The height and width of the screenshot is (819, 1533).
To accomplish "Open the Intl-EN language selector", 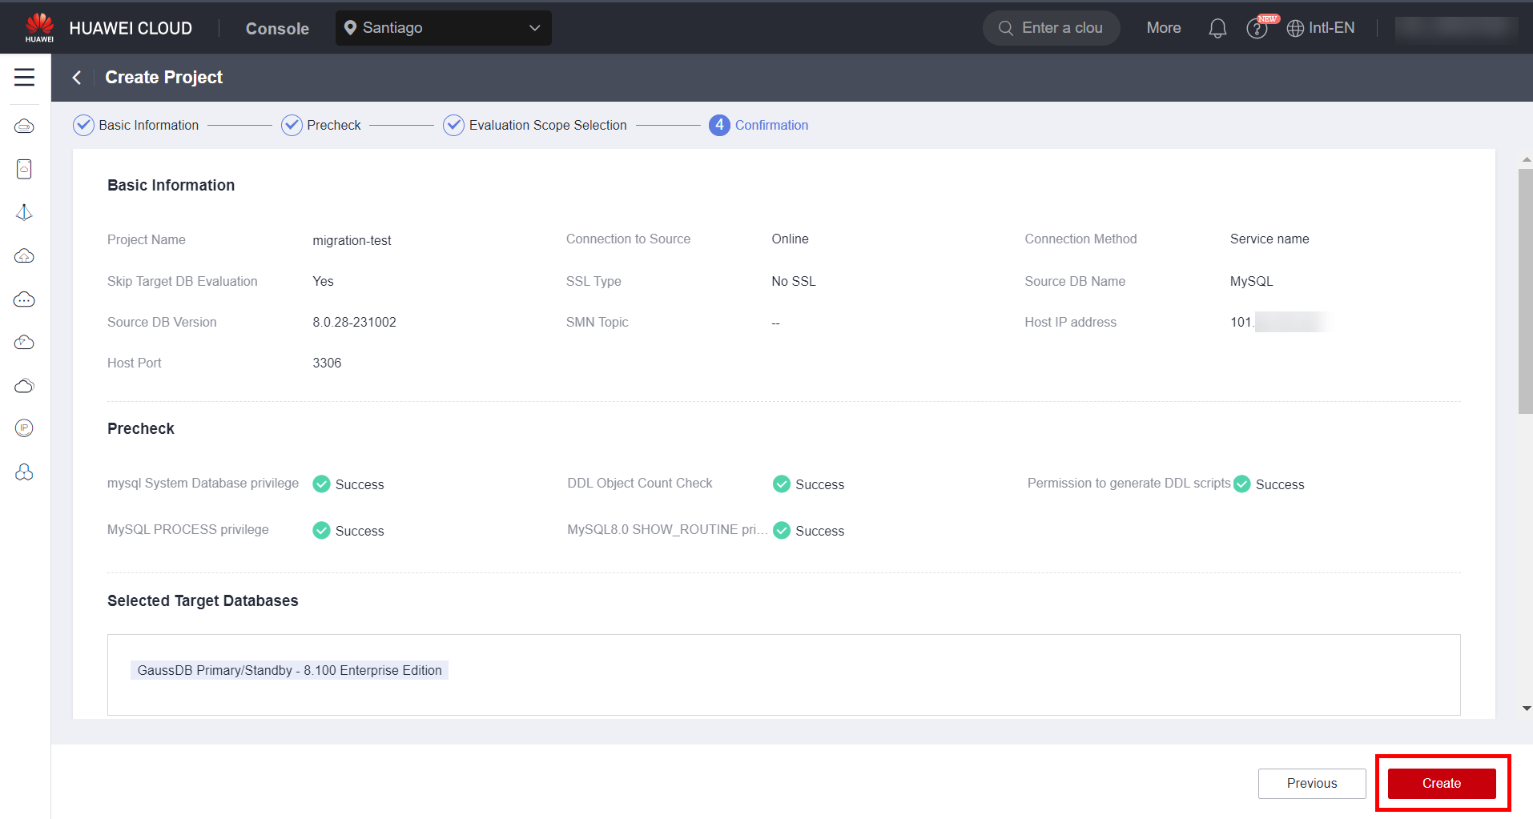I will point(1321,28).
